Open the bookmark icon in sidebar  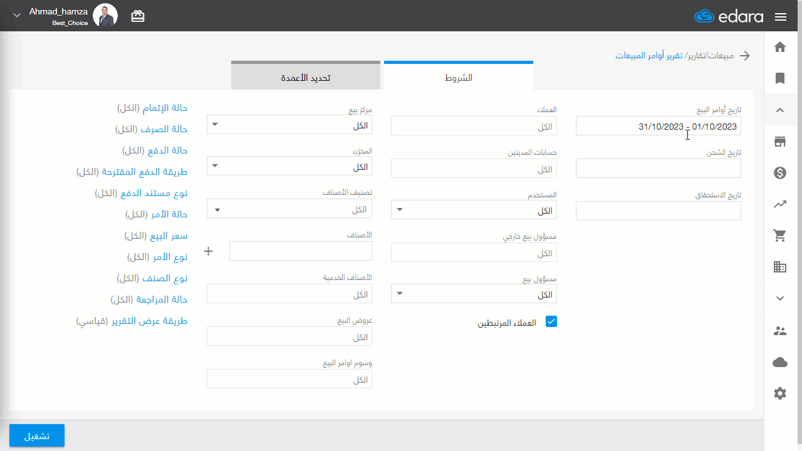[x=780, y=78]
